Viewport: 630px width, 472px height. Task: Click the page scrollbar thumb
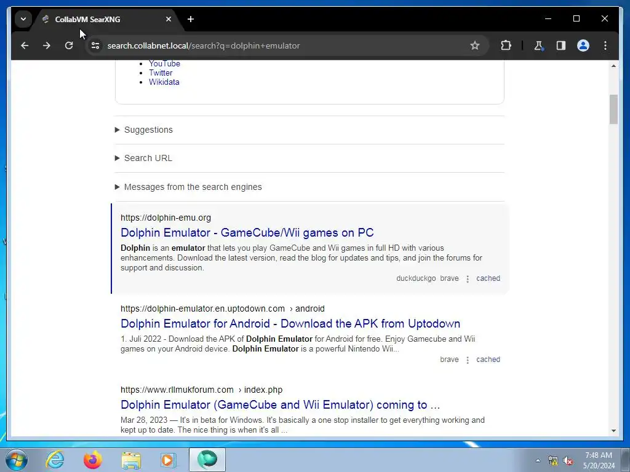[x=613, y=109]
